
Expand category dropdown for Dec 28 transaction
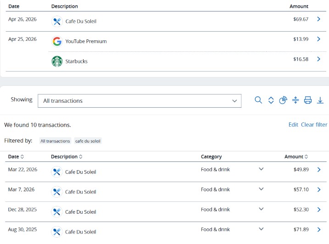(261, 209)
